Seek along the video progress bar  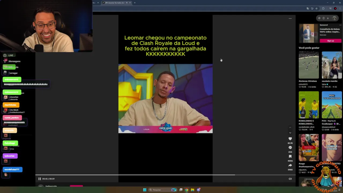click(165, 175)
